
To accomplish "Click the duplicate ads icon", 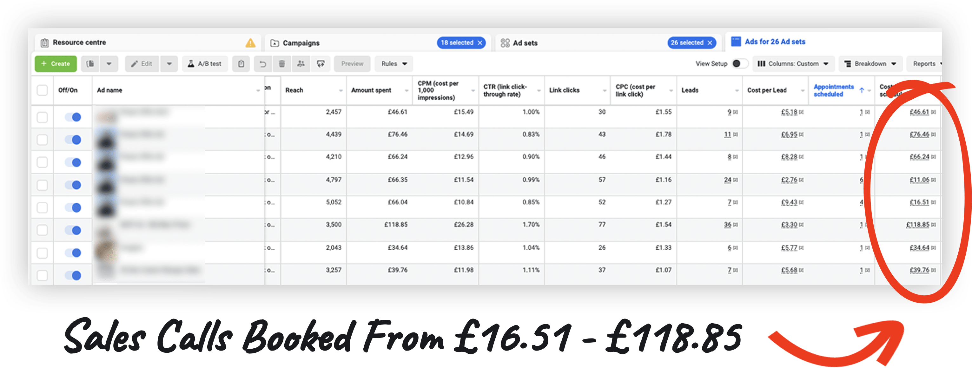I will (x=90, y=64).
